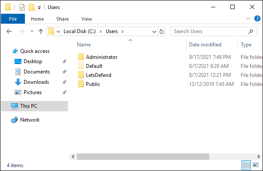Switch to the View ribbon tab

tap(86, 19)
